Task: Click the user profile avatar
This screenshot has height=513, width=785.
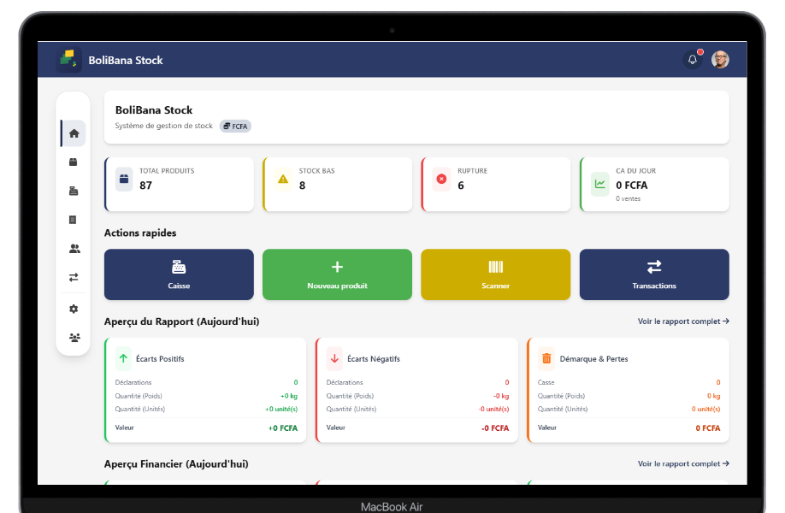Action: tap(720, 60)
